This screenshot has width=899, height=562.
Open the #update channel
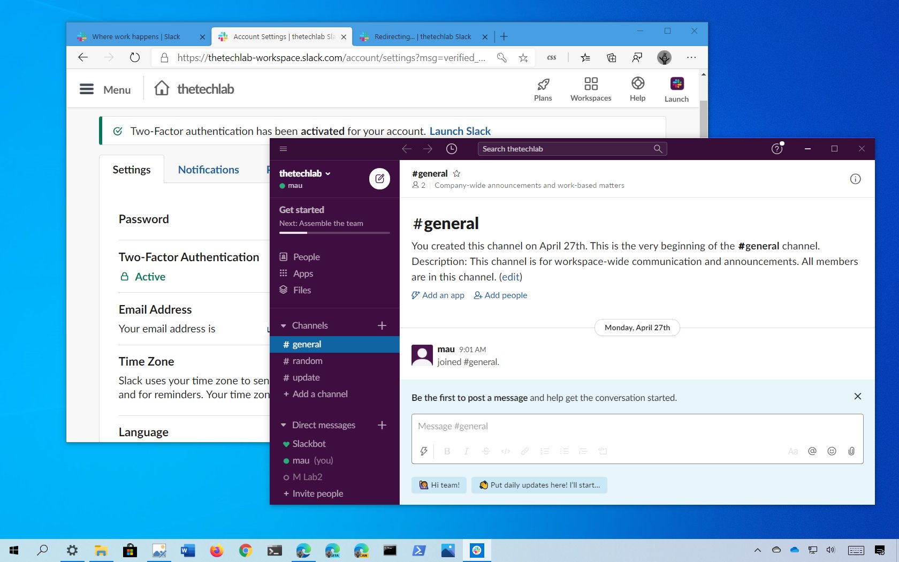coord(334,377)
